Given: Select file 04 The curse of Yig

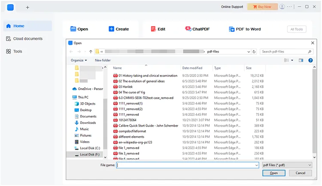Looking at the screenshot, I should coord(129,92).
